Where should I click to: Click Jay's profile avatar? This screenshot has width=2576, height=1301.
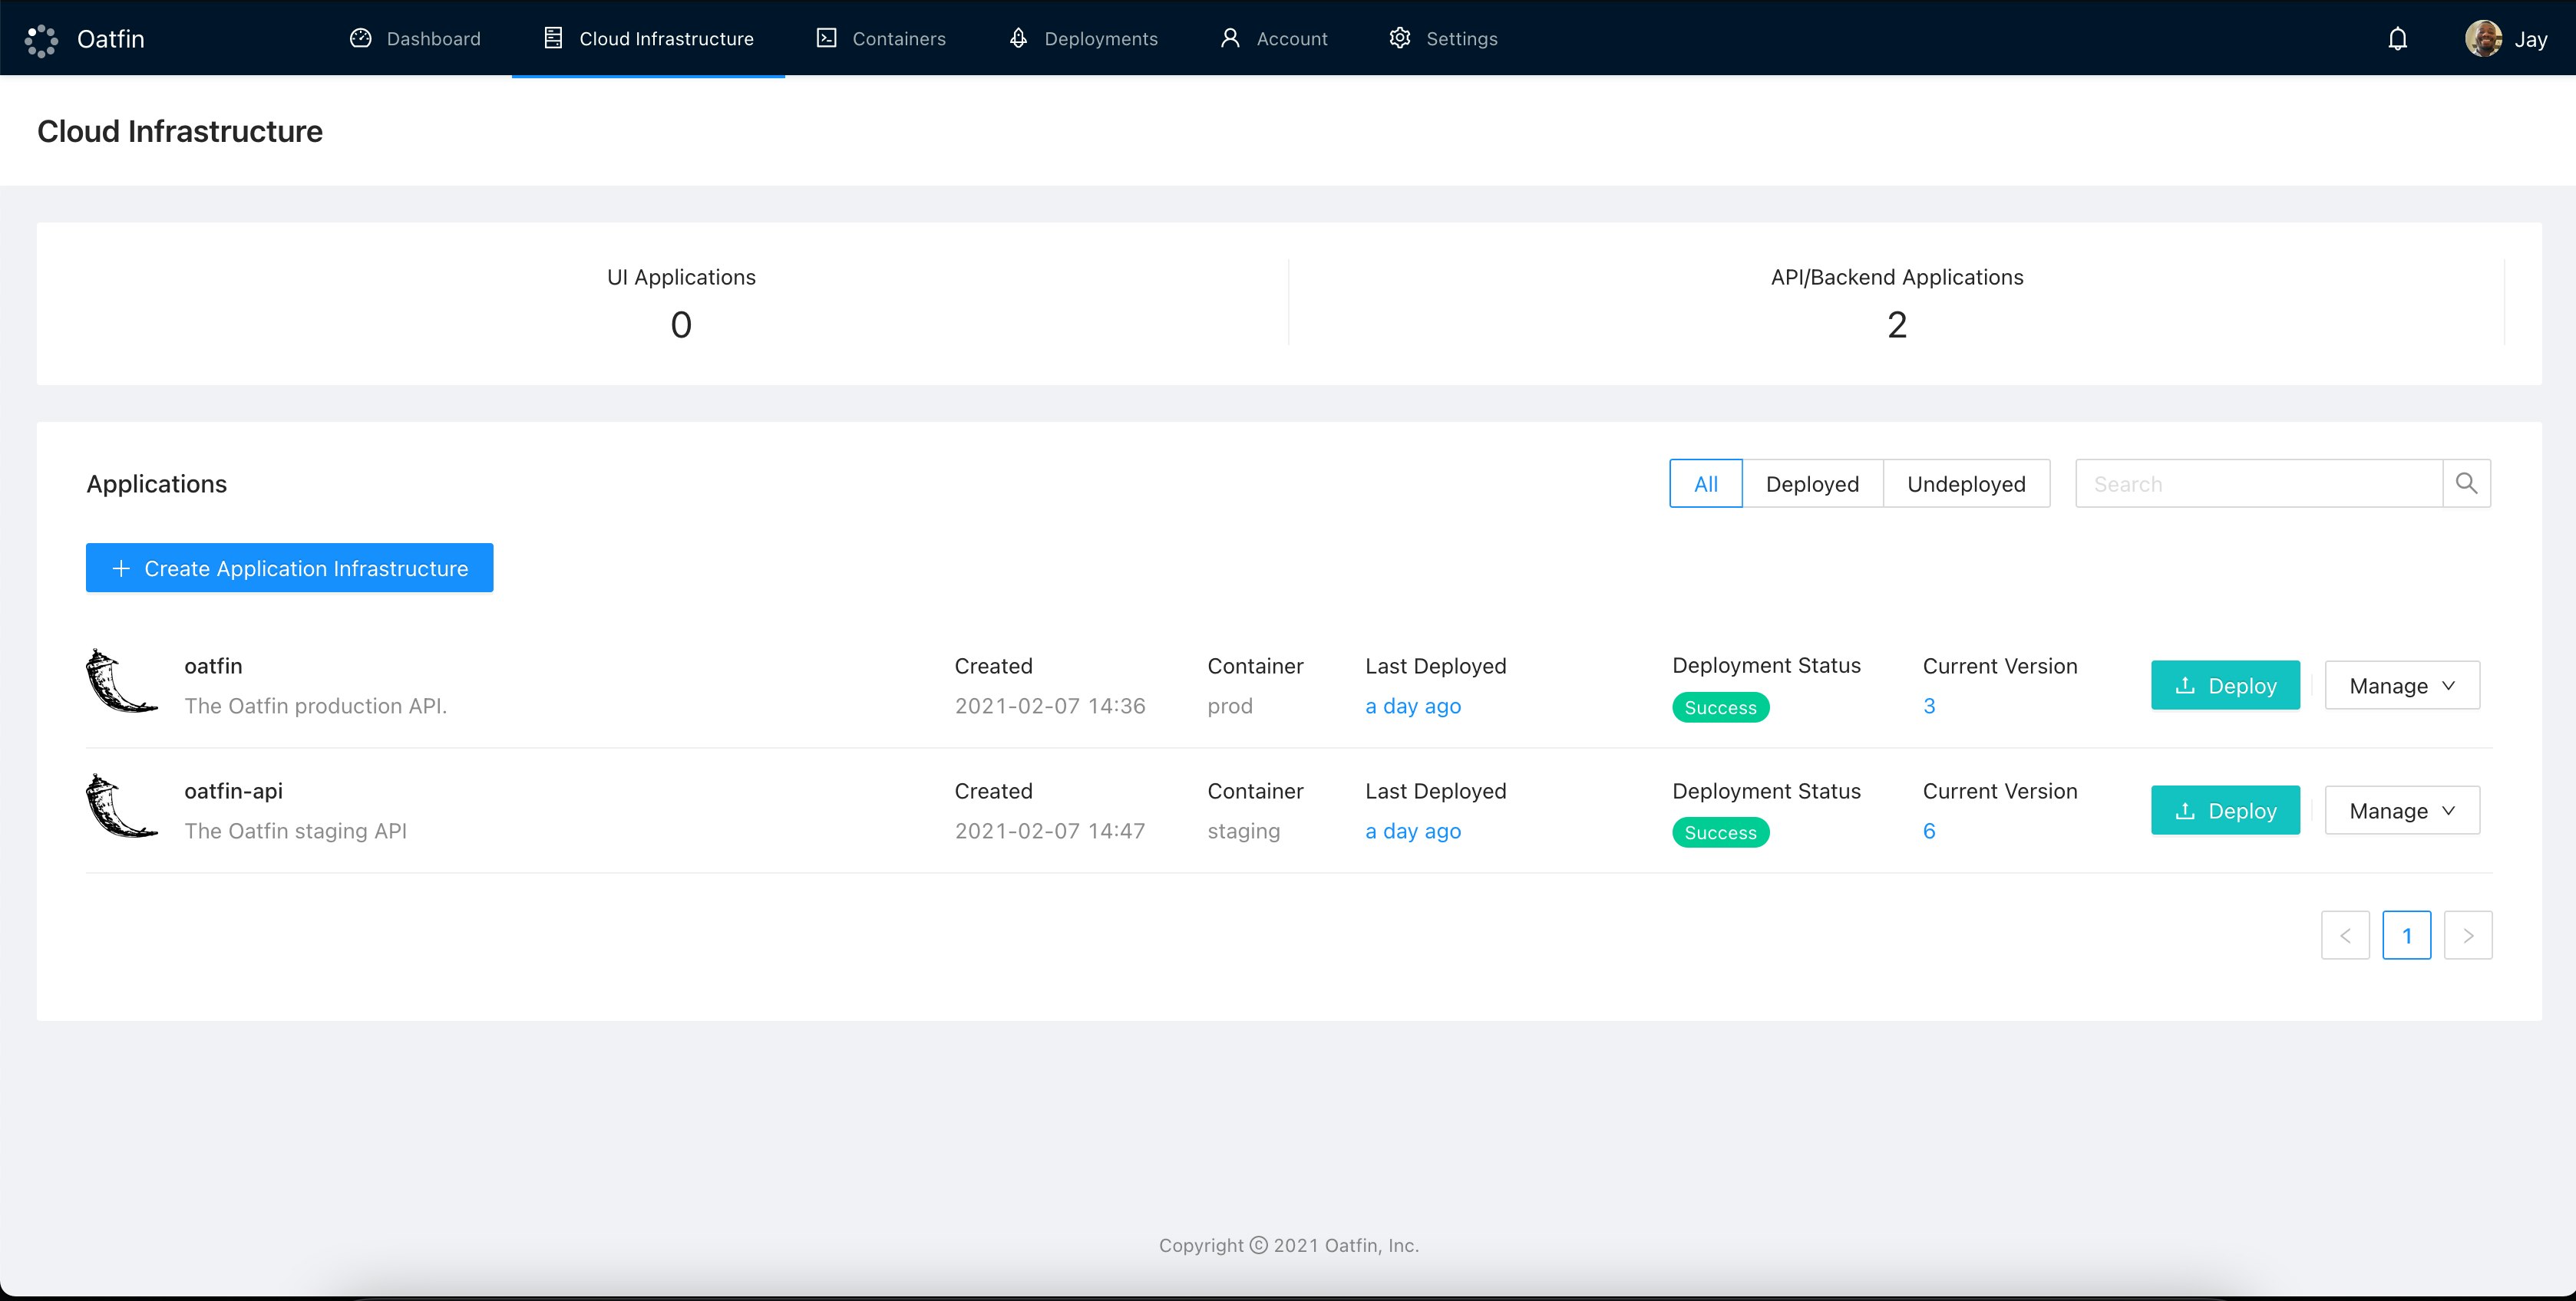2483,39
